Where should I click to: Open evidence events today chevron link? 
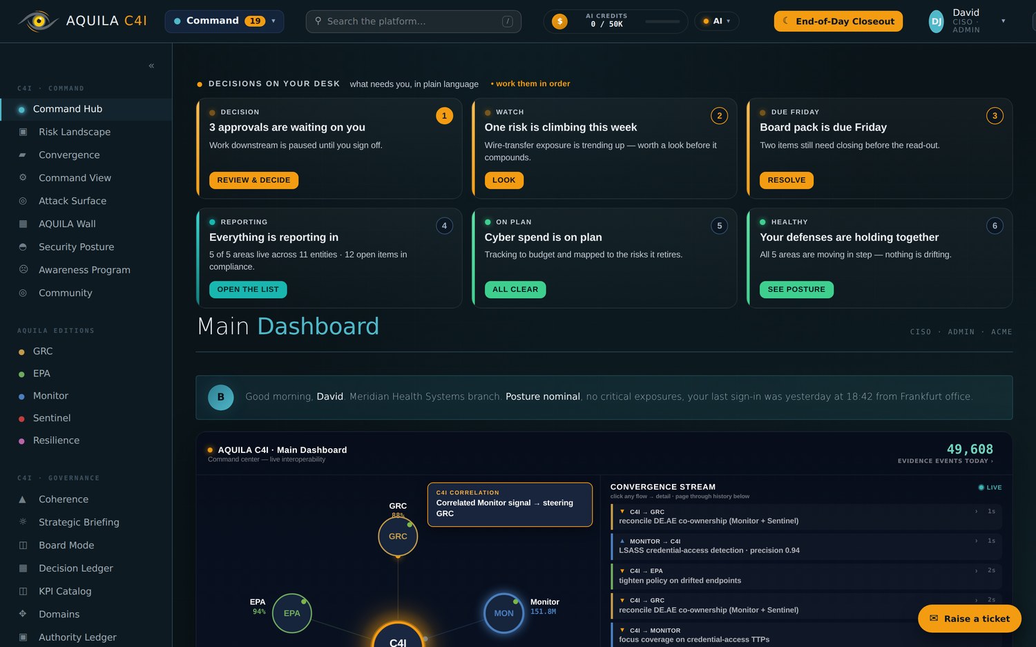(x=946, y=461)
